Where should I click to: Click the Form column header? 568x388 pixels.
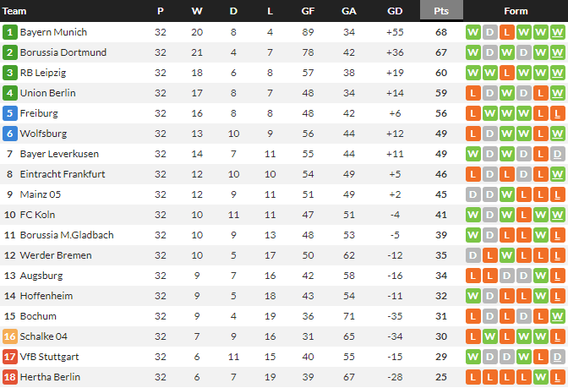pyautogui.click(x=516, y=11)
